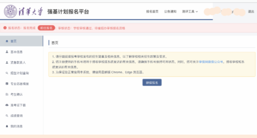This screenshot has height=138, width=257.
Task: Click notice line three mentioning Chrome, Edge
Action: point(98,72)
